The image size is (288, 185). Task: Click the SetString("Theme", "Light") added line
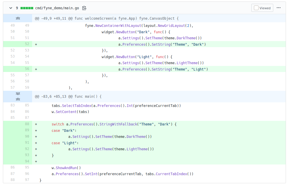pos(163,69)
